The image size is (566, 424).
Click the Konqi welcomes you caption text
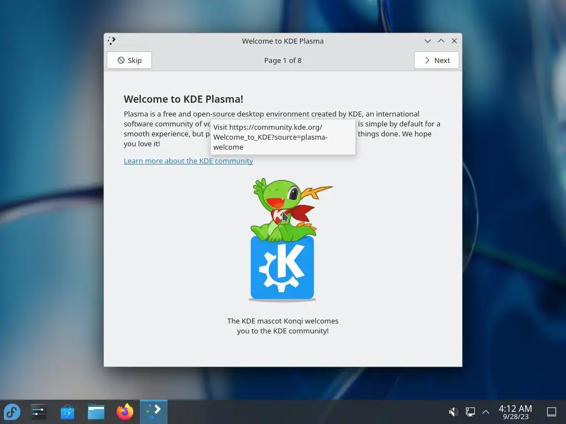pos(282,326)
